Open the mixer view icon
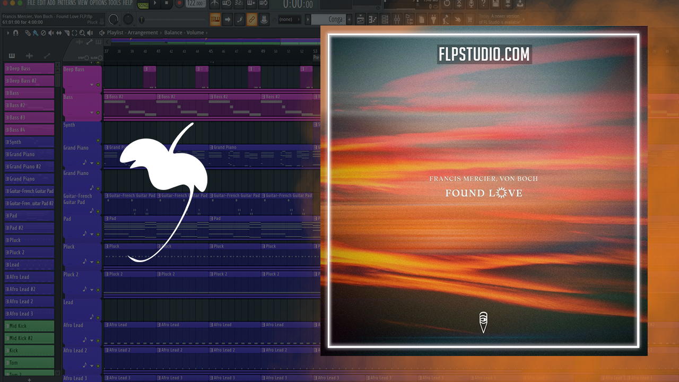This screenshot has width=679, height=382. coord(397,20)
